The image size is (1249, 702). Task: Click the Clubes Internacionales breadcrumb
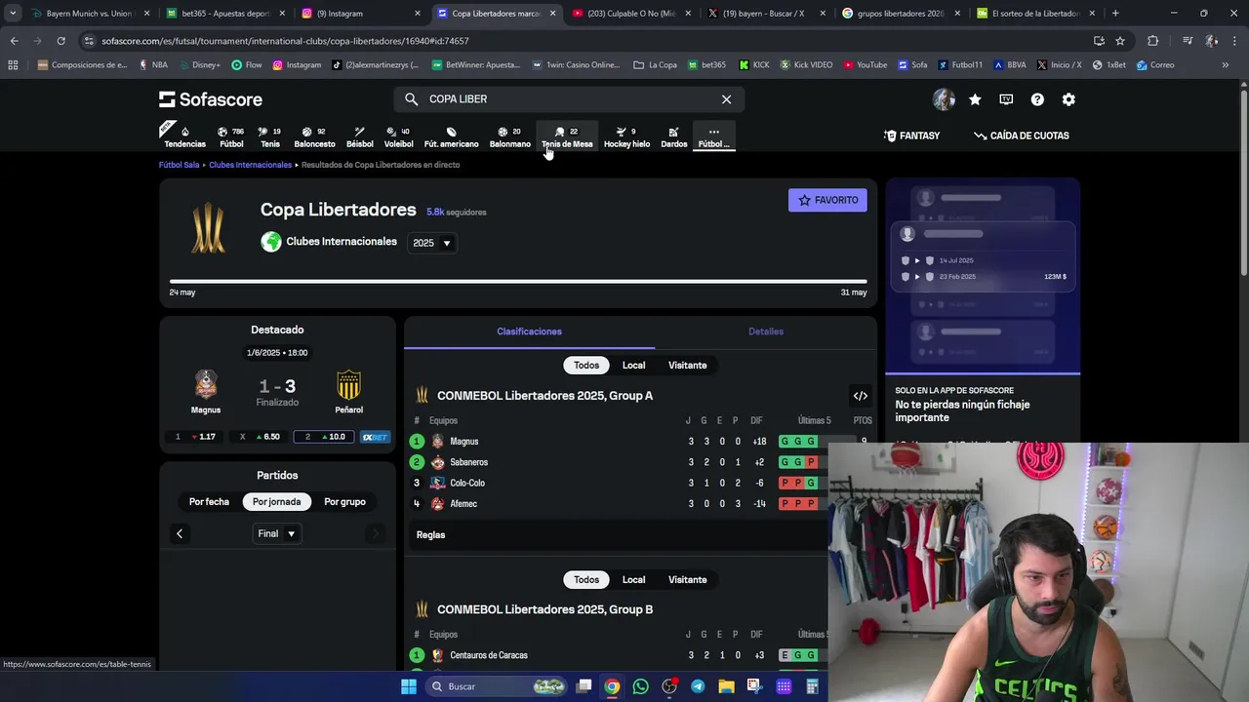pos(250,165)
